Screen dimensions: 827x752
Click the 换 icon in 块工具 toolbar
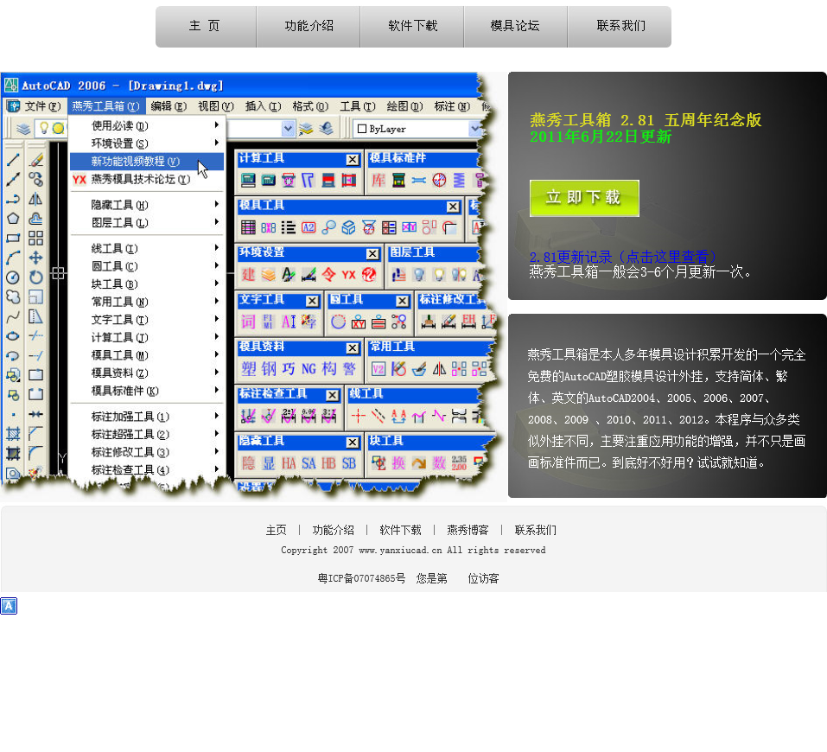(x=398, y=463)
